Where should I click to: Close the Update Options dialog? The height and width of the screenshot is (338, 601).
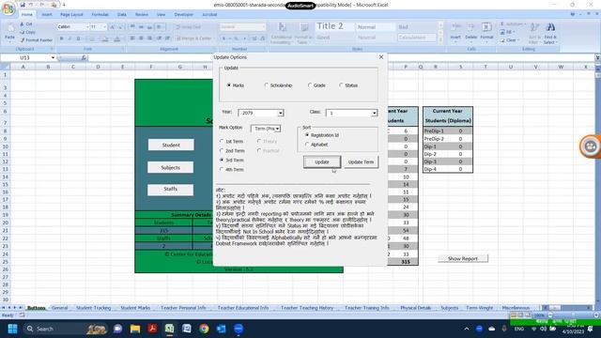tap(381, 56)
